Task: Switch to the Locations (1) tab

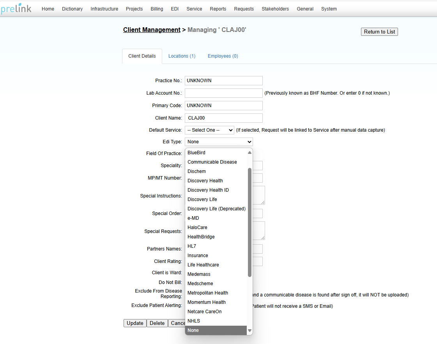Action: [182, 56]
